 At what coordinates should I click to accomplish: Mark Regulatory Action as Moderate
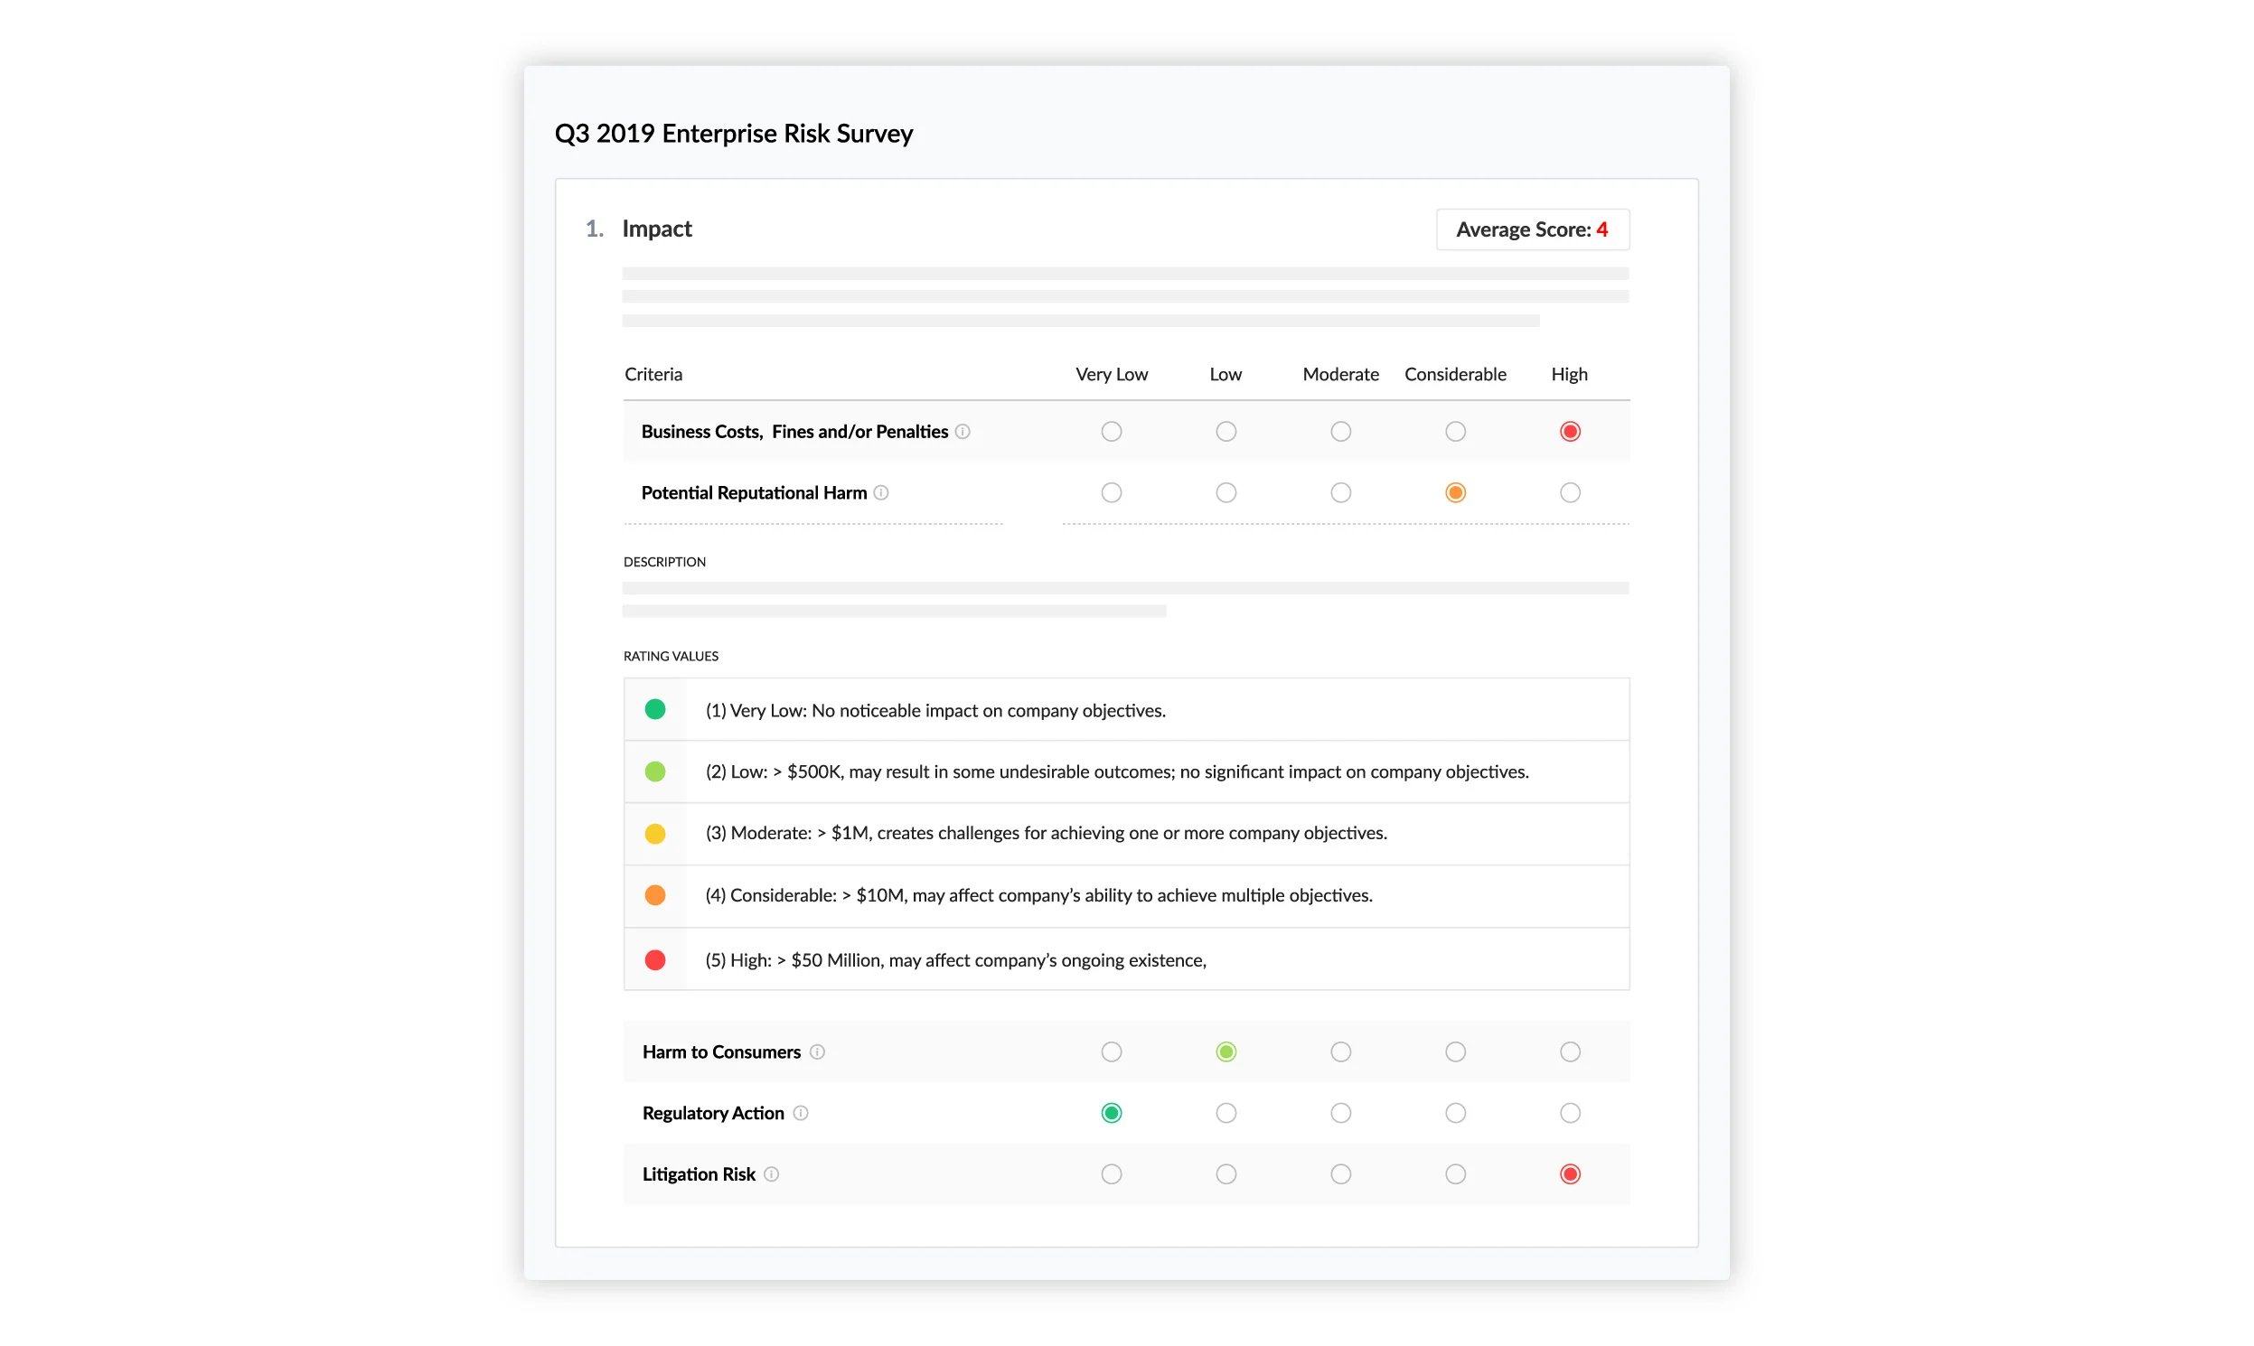click(x=1341, y=1113)
